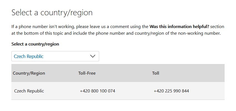Click the '844' ending of the toll number

click(185, 91)
